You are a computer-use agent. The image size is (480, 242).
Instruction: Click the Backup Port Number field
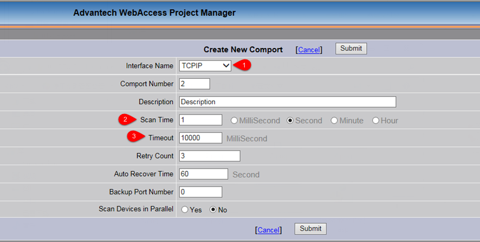tap(200, 192)
